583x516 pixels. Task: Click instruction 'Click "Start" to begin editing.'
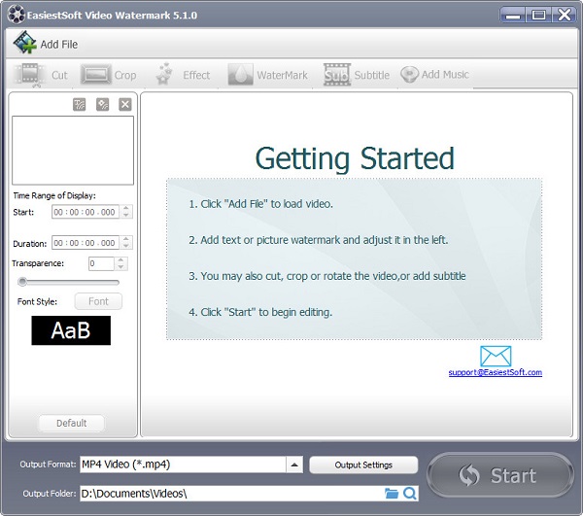[x=266, y=312]
